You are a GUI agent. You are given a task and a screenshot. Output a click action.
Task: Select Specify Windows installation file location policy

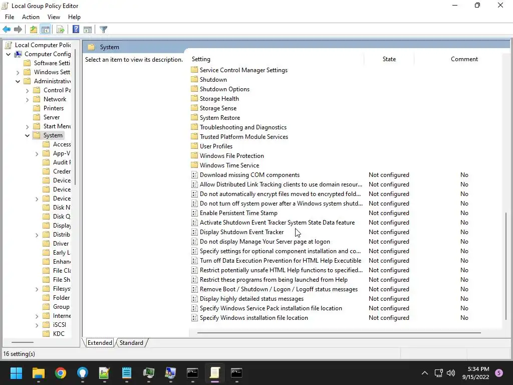(253, 317)
